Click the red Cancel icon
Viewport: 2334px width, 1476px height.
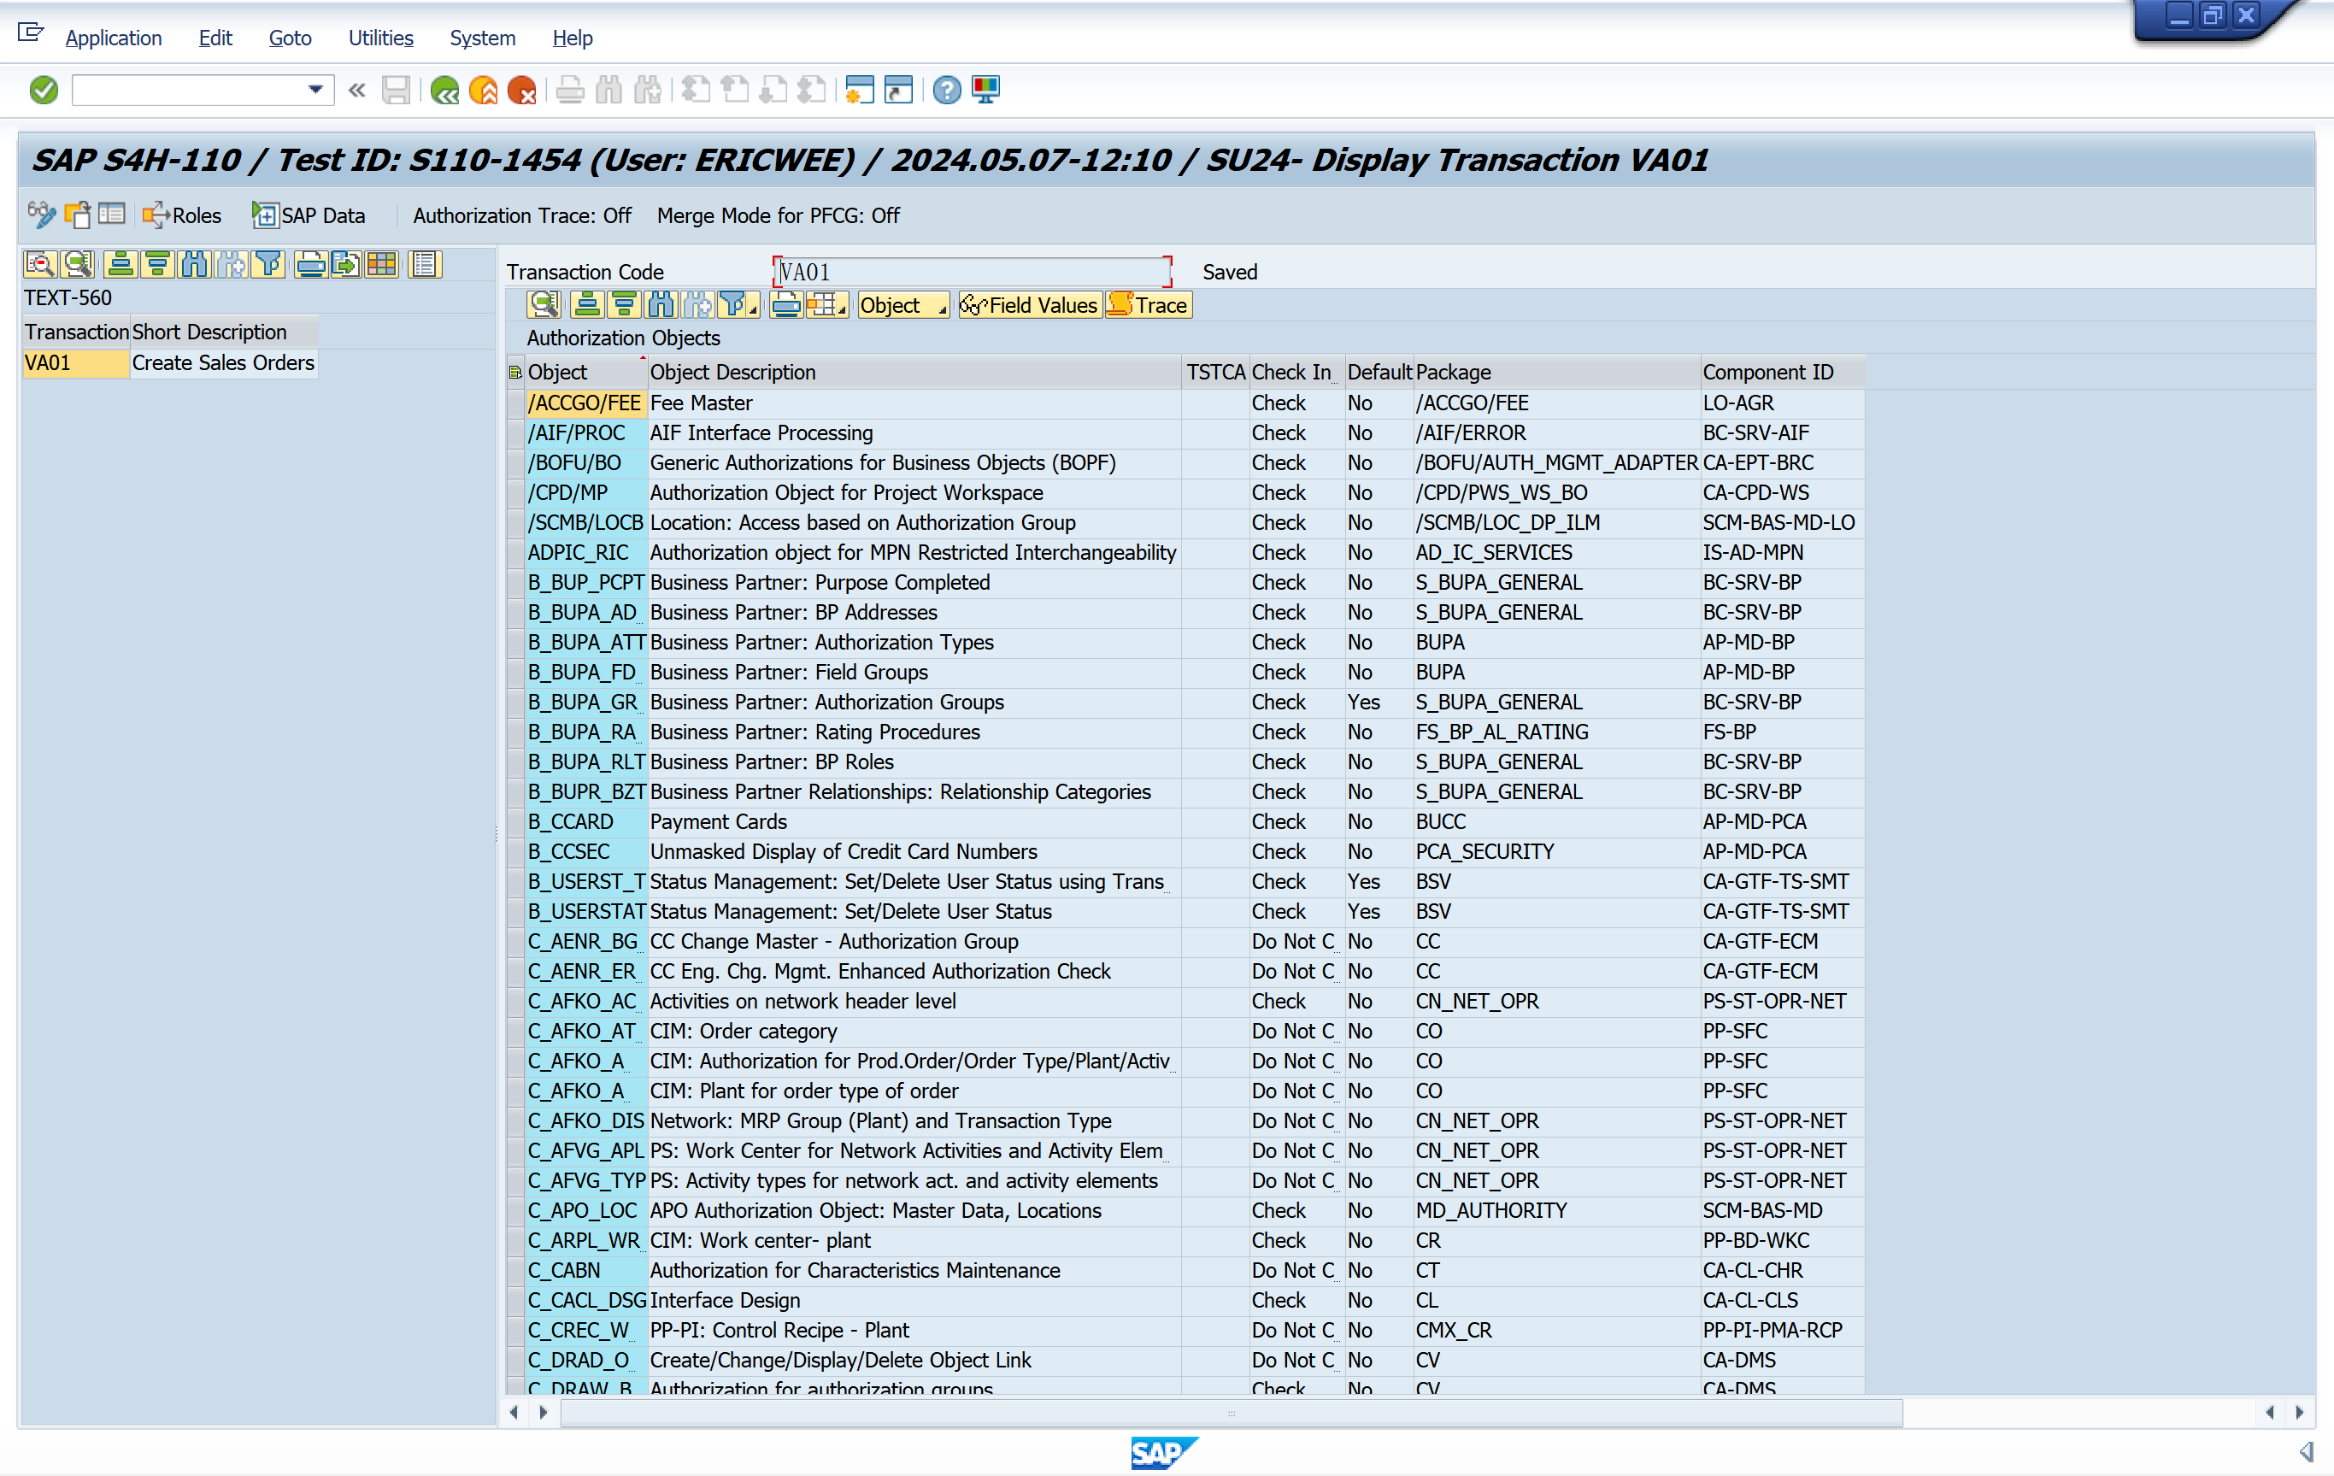pos(521,90)
